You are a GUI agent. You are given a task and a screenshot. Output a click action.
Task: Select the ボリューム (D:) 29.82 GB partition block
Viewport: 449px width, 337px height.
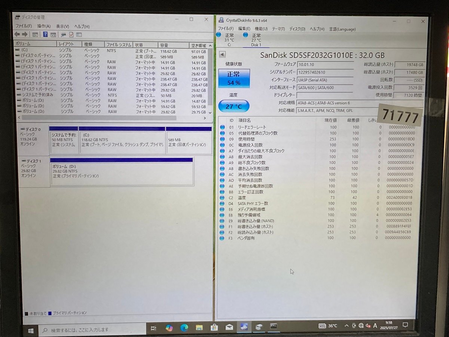(x=121, y=171)
